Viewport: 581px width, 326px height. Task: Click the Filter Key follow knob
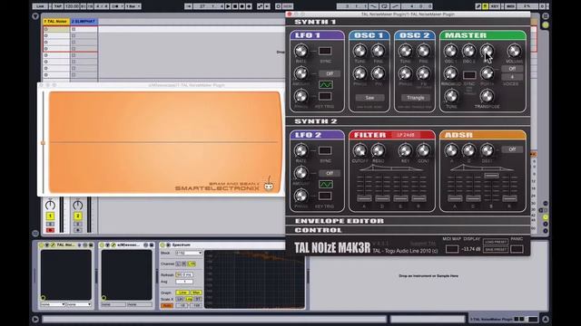click(x=405, y=150)
